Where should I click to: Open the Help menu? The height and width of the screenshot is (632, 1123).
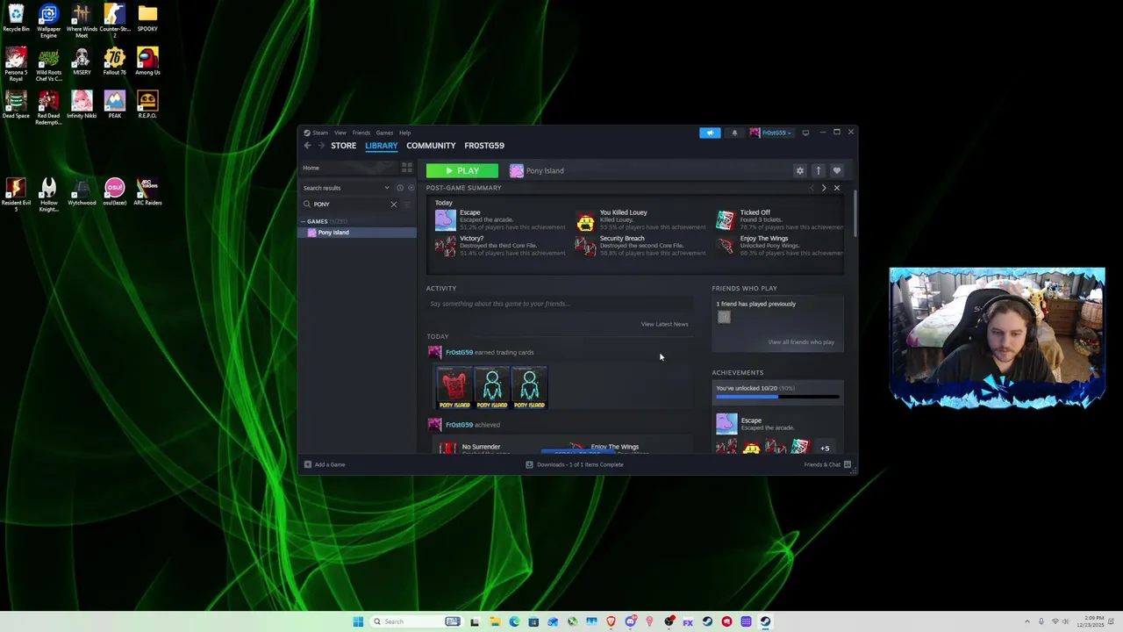point(404,133)
